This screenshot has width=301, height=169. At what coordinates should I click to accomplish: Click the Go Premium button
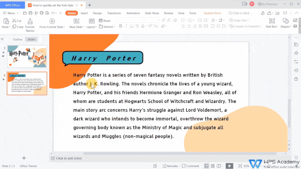(268, 4)
